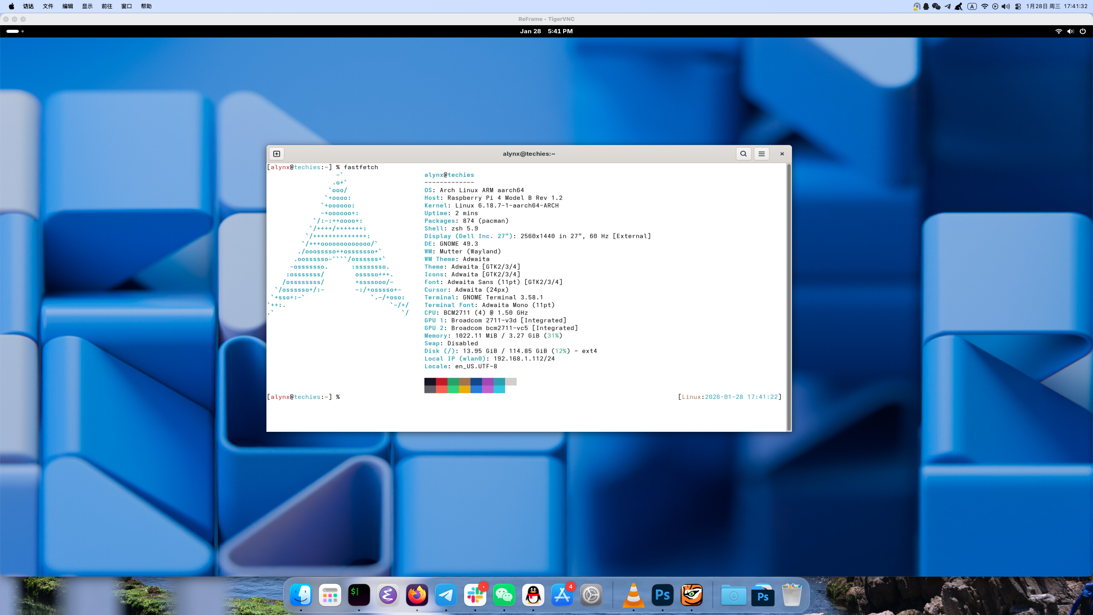
Task: Open a new terminal tab with the plus button
Action: (x=276, y=154)
